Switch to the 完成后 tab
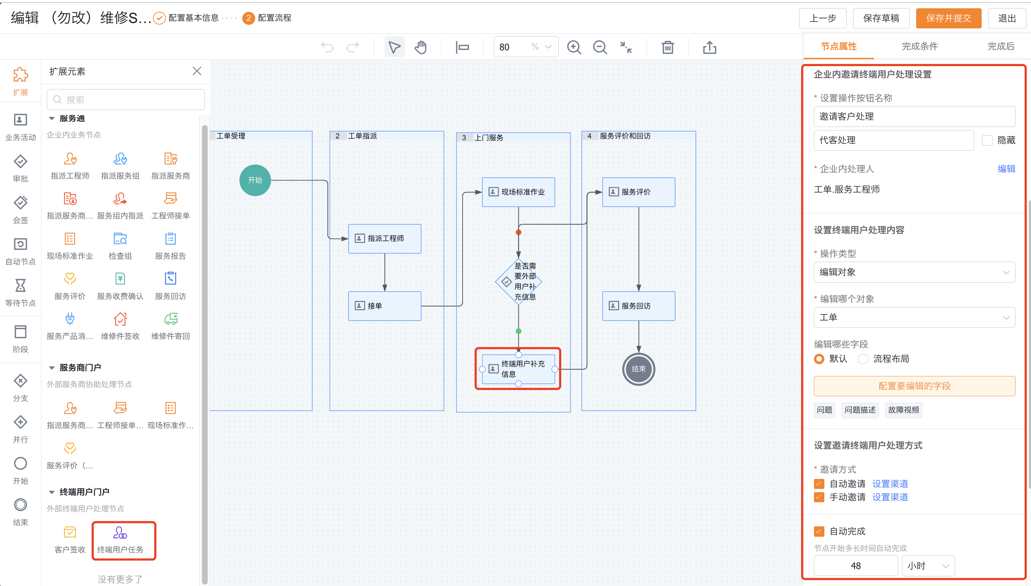Image resolution: width=1031 pixels, height=586 pixels. pos(1000,46)
